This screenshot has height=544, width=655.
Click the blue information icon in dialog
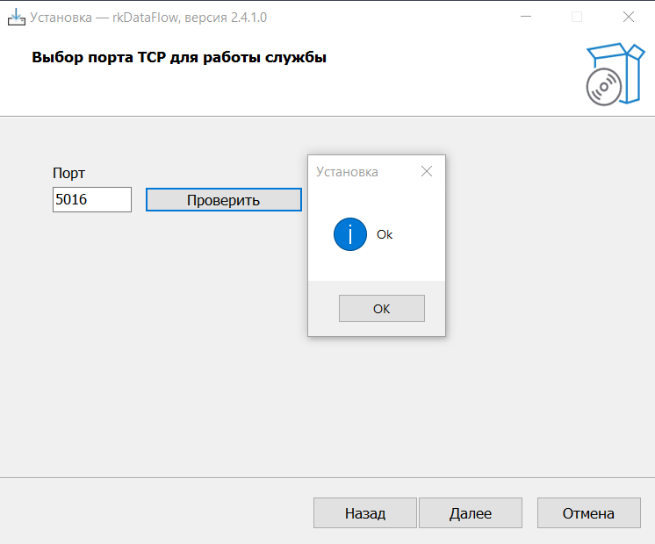(350, 235)
